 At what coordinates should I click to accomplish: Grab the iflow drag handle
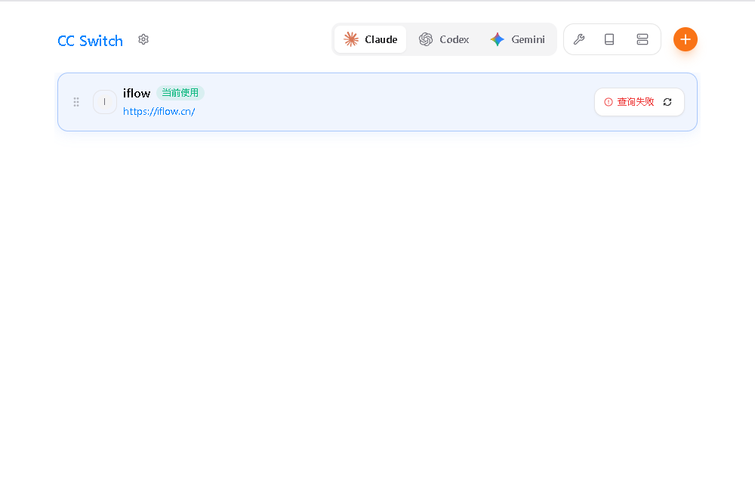point(76,102)
